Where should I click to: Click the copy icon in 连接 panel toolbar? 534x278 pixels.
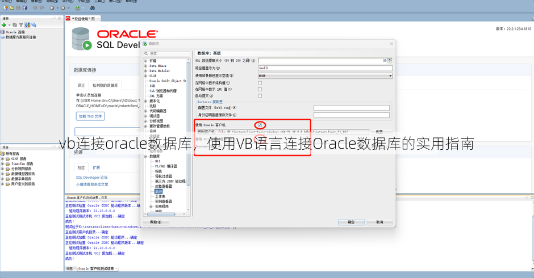tap(15, 25)
